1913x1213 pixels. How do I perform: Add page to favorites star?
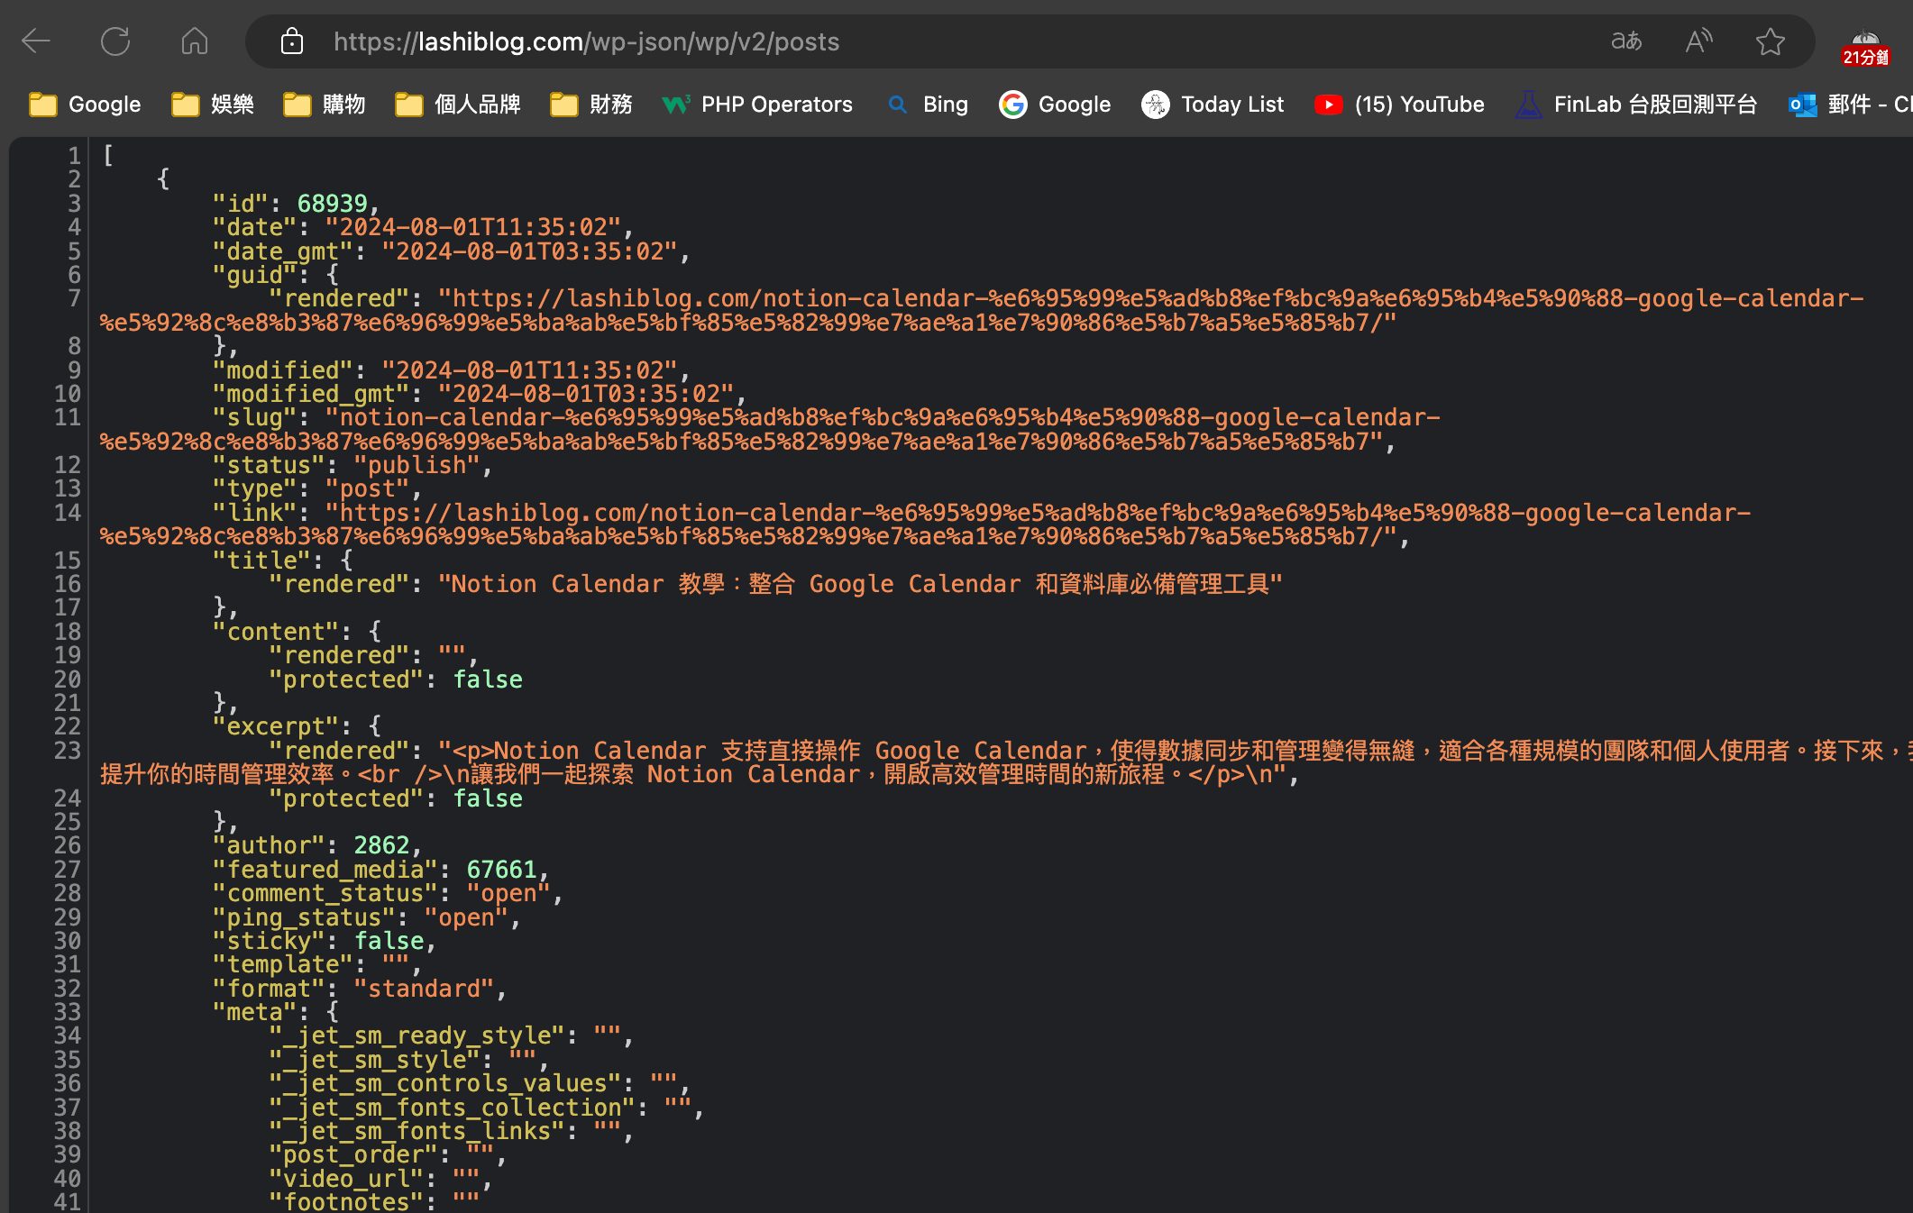tap(1770, 41)
